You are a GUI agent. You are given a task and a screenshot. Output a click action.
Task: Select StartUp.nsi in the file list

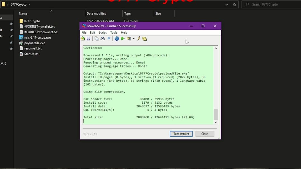click(x=32, y=54)
